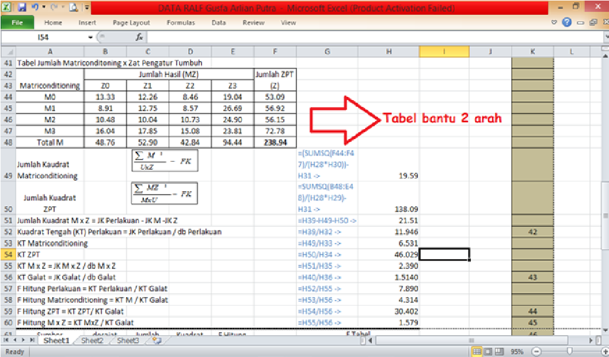The height and width of the screenshot is (357, 609).
Task: Open the Undo history dropdown arrow
Action: pyautogui.click(x=43, y=8)
